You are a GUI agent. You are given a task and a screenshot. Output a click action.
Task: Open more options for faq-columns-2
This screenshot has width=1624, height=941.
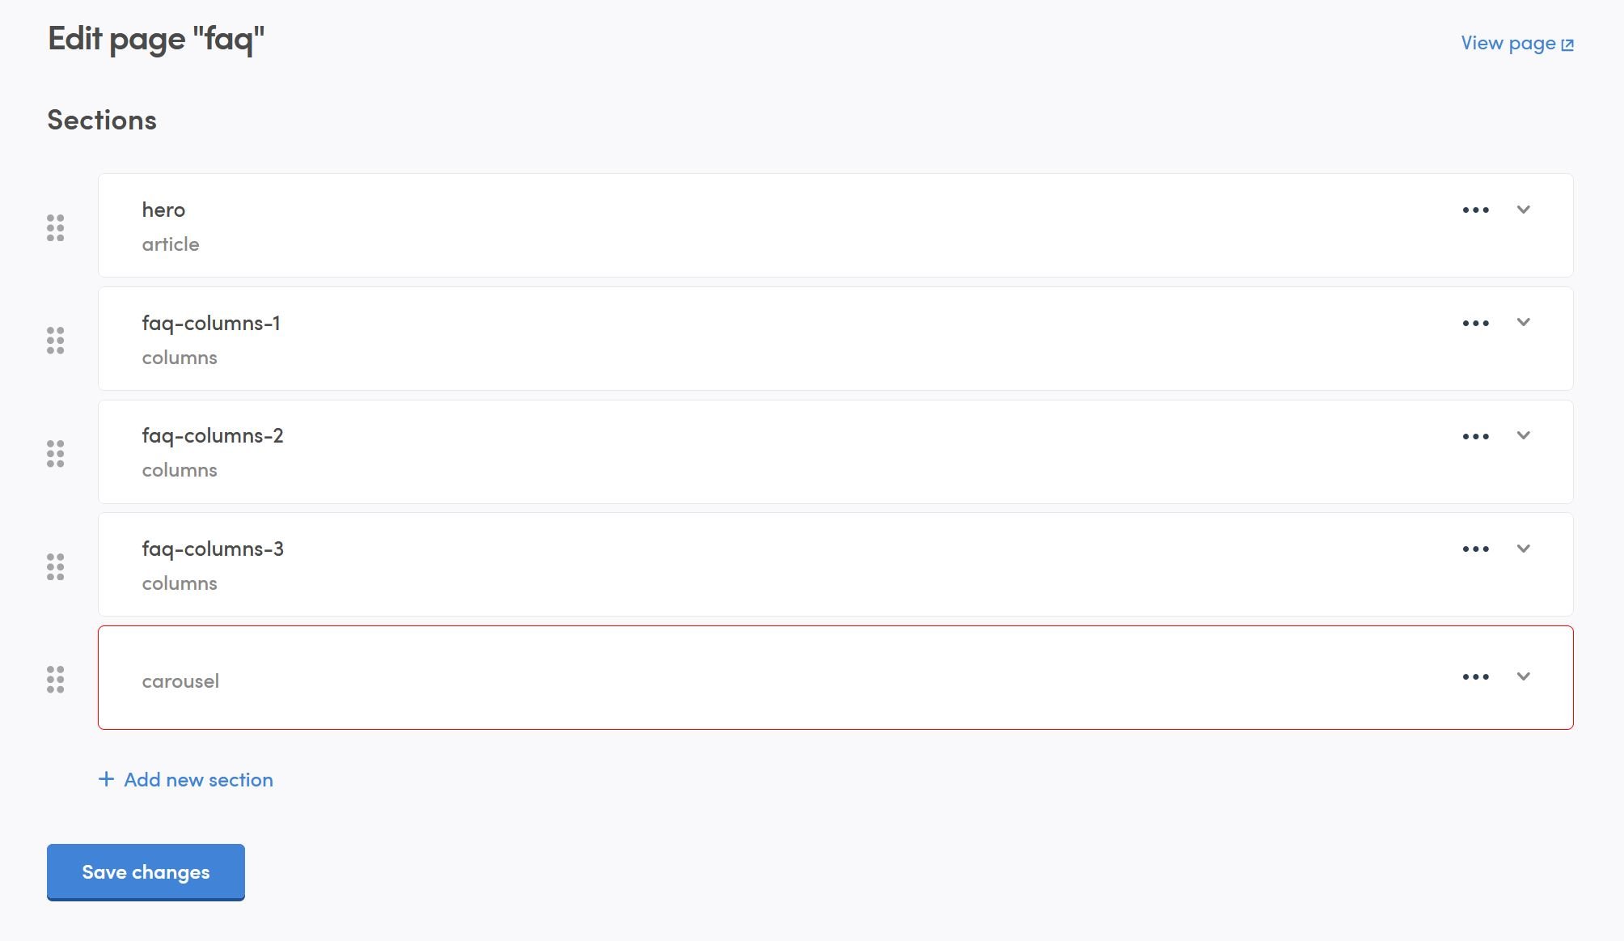(1475, 437)
